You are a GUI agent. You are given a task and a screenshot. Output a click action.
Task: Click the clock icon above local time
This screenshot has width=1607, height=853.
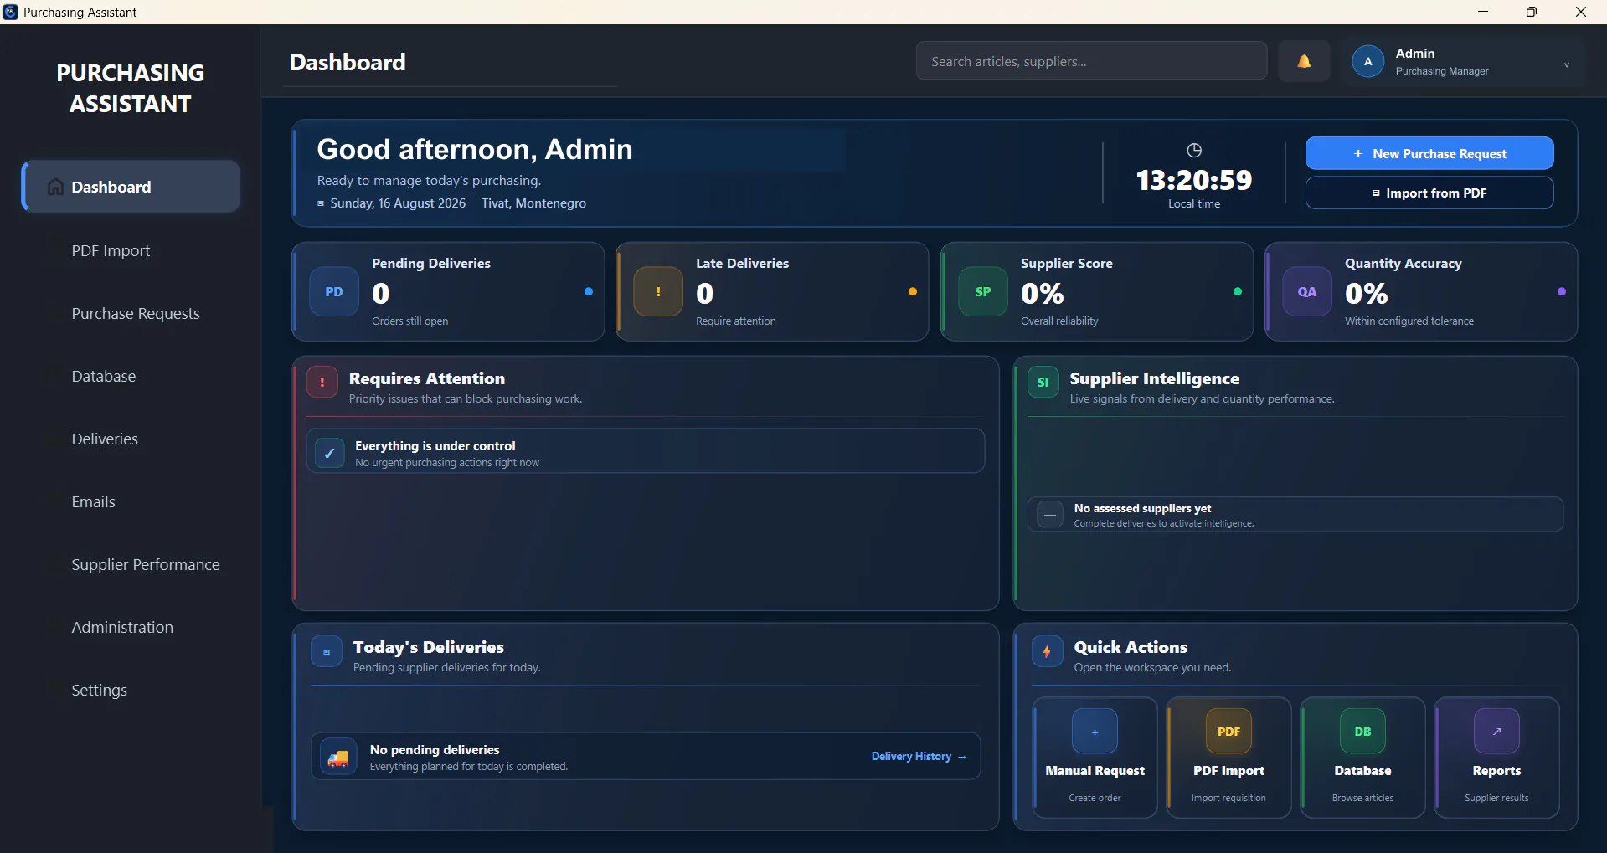(x=1194, y=150)
